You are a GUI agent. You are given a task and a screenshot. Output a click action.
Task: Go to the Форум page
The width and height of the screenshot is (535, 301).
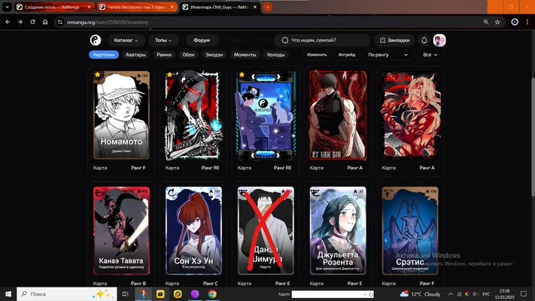click(x=202, y=41)
